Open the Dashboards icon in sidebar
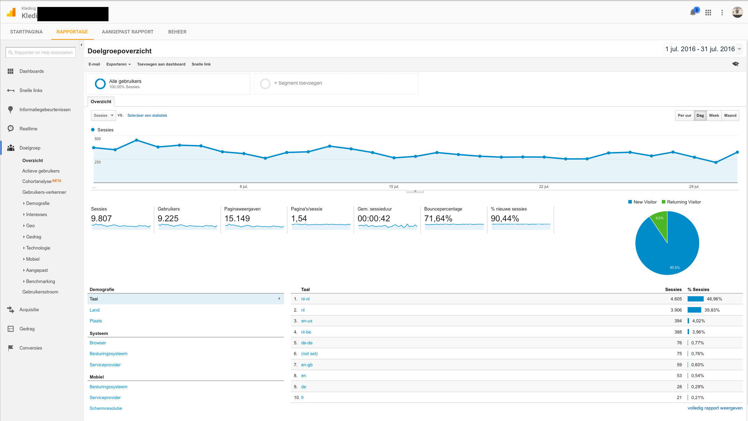The height and width of the screenshot is (421, 748). pyautogui.click(x=10, y=71)
